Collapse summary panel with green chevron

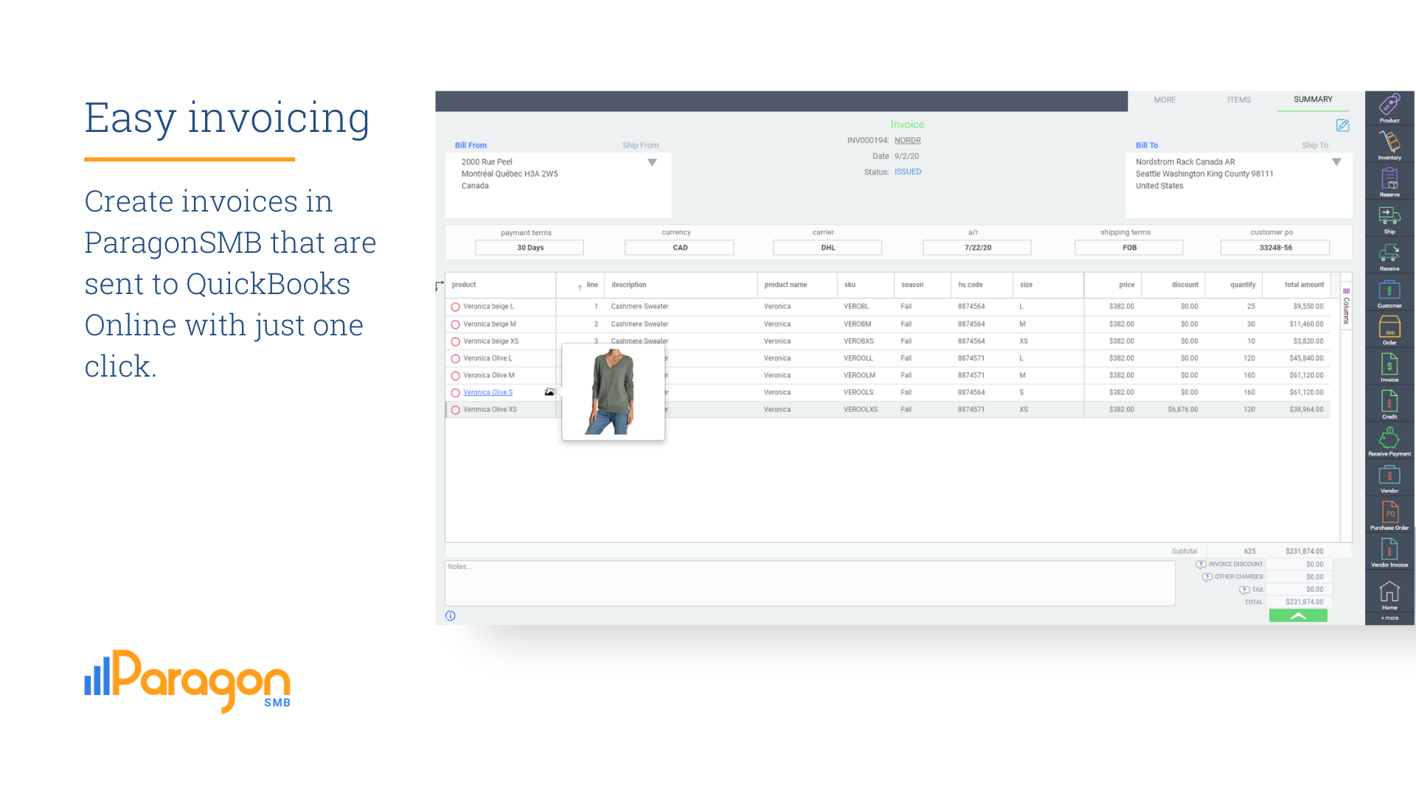[x=1298, y=615]
